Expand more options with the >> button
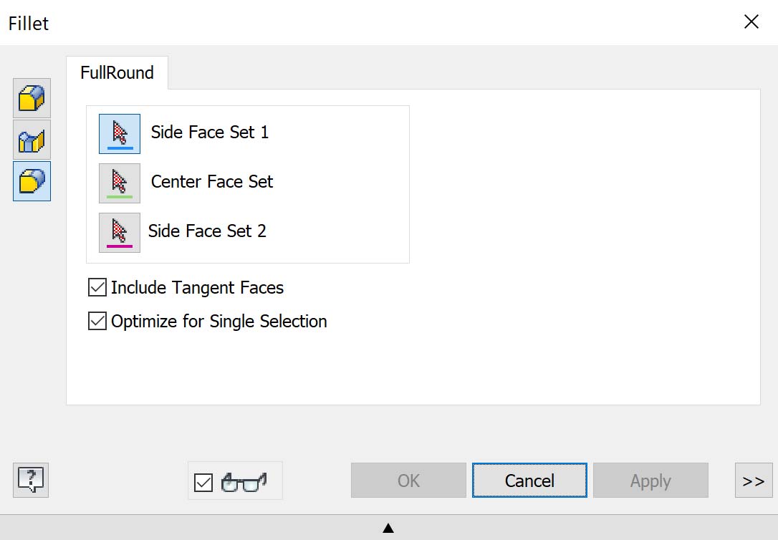Screen dimensions: 778x540 pyautogui.click(x=753, y=481)
